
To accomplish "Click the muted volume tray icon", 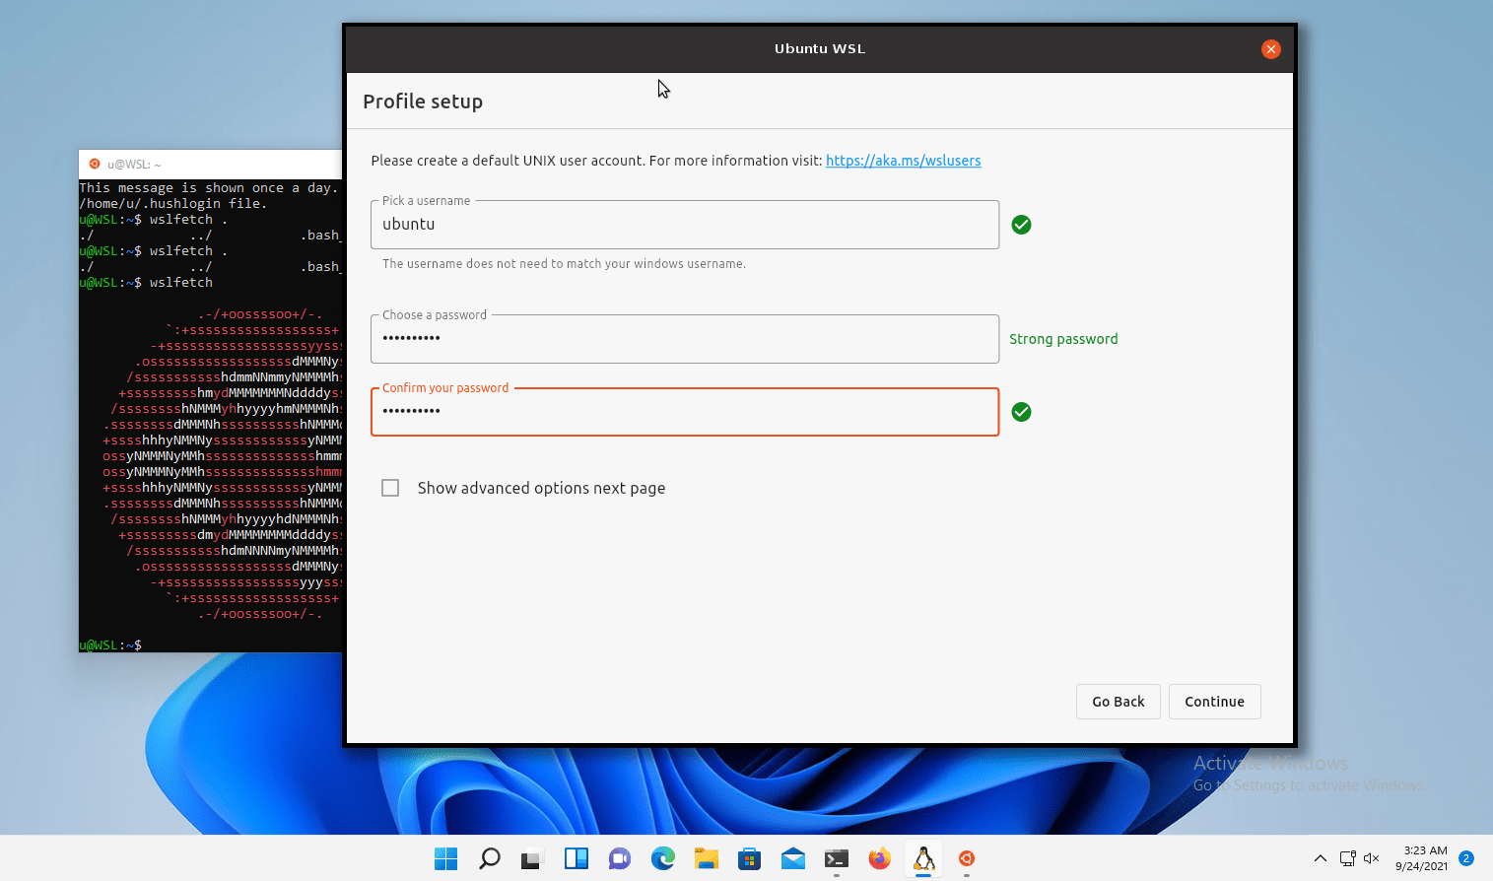I will coord(1371,858).
